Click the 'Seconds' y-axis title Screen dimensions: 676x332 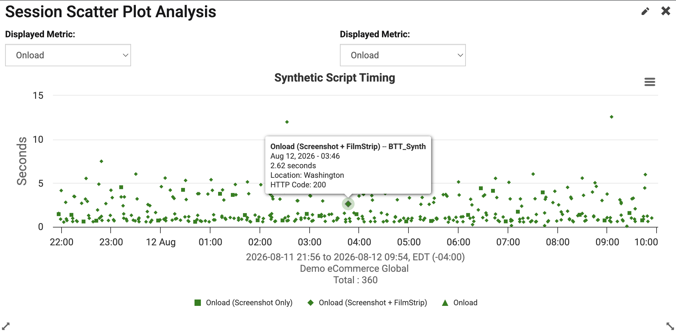point(22,161)
